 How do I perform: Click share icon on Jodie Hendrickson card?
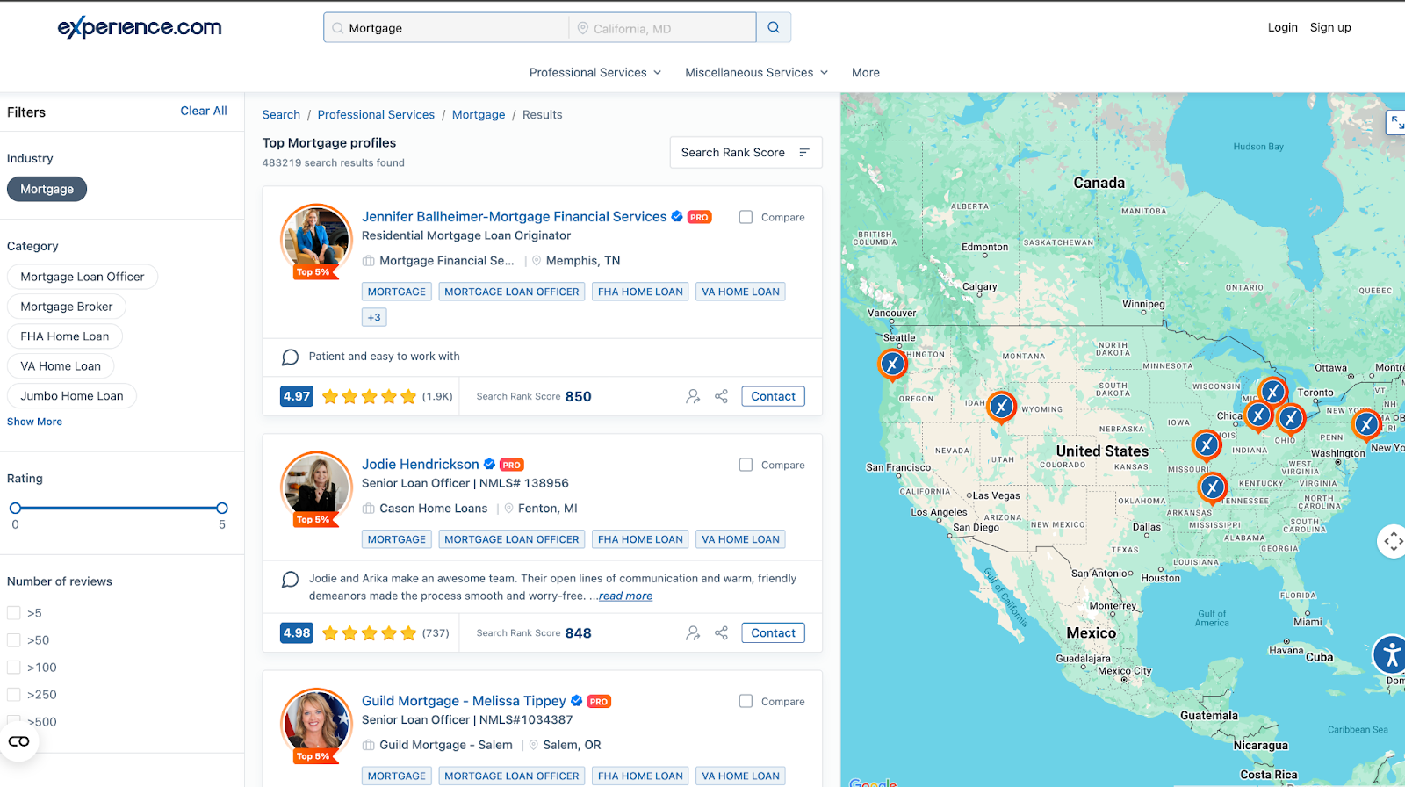pos(721,632)
